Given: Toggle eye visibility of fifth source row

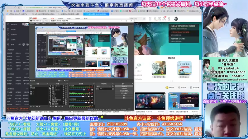Looking at the screenshot, I should (64, 94).
